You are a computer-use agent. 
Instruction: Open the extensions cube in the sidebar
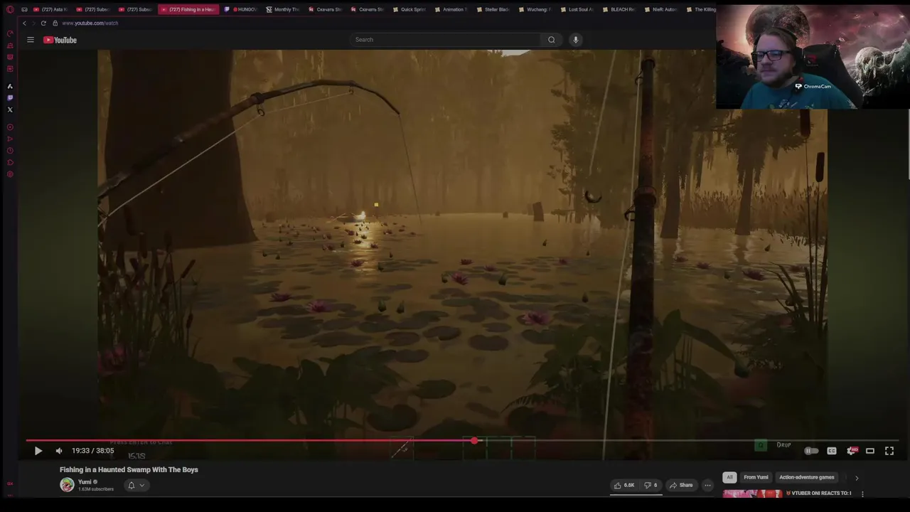(10, 162)
